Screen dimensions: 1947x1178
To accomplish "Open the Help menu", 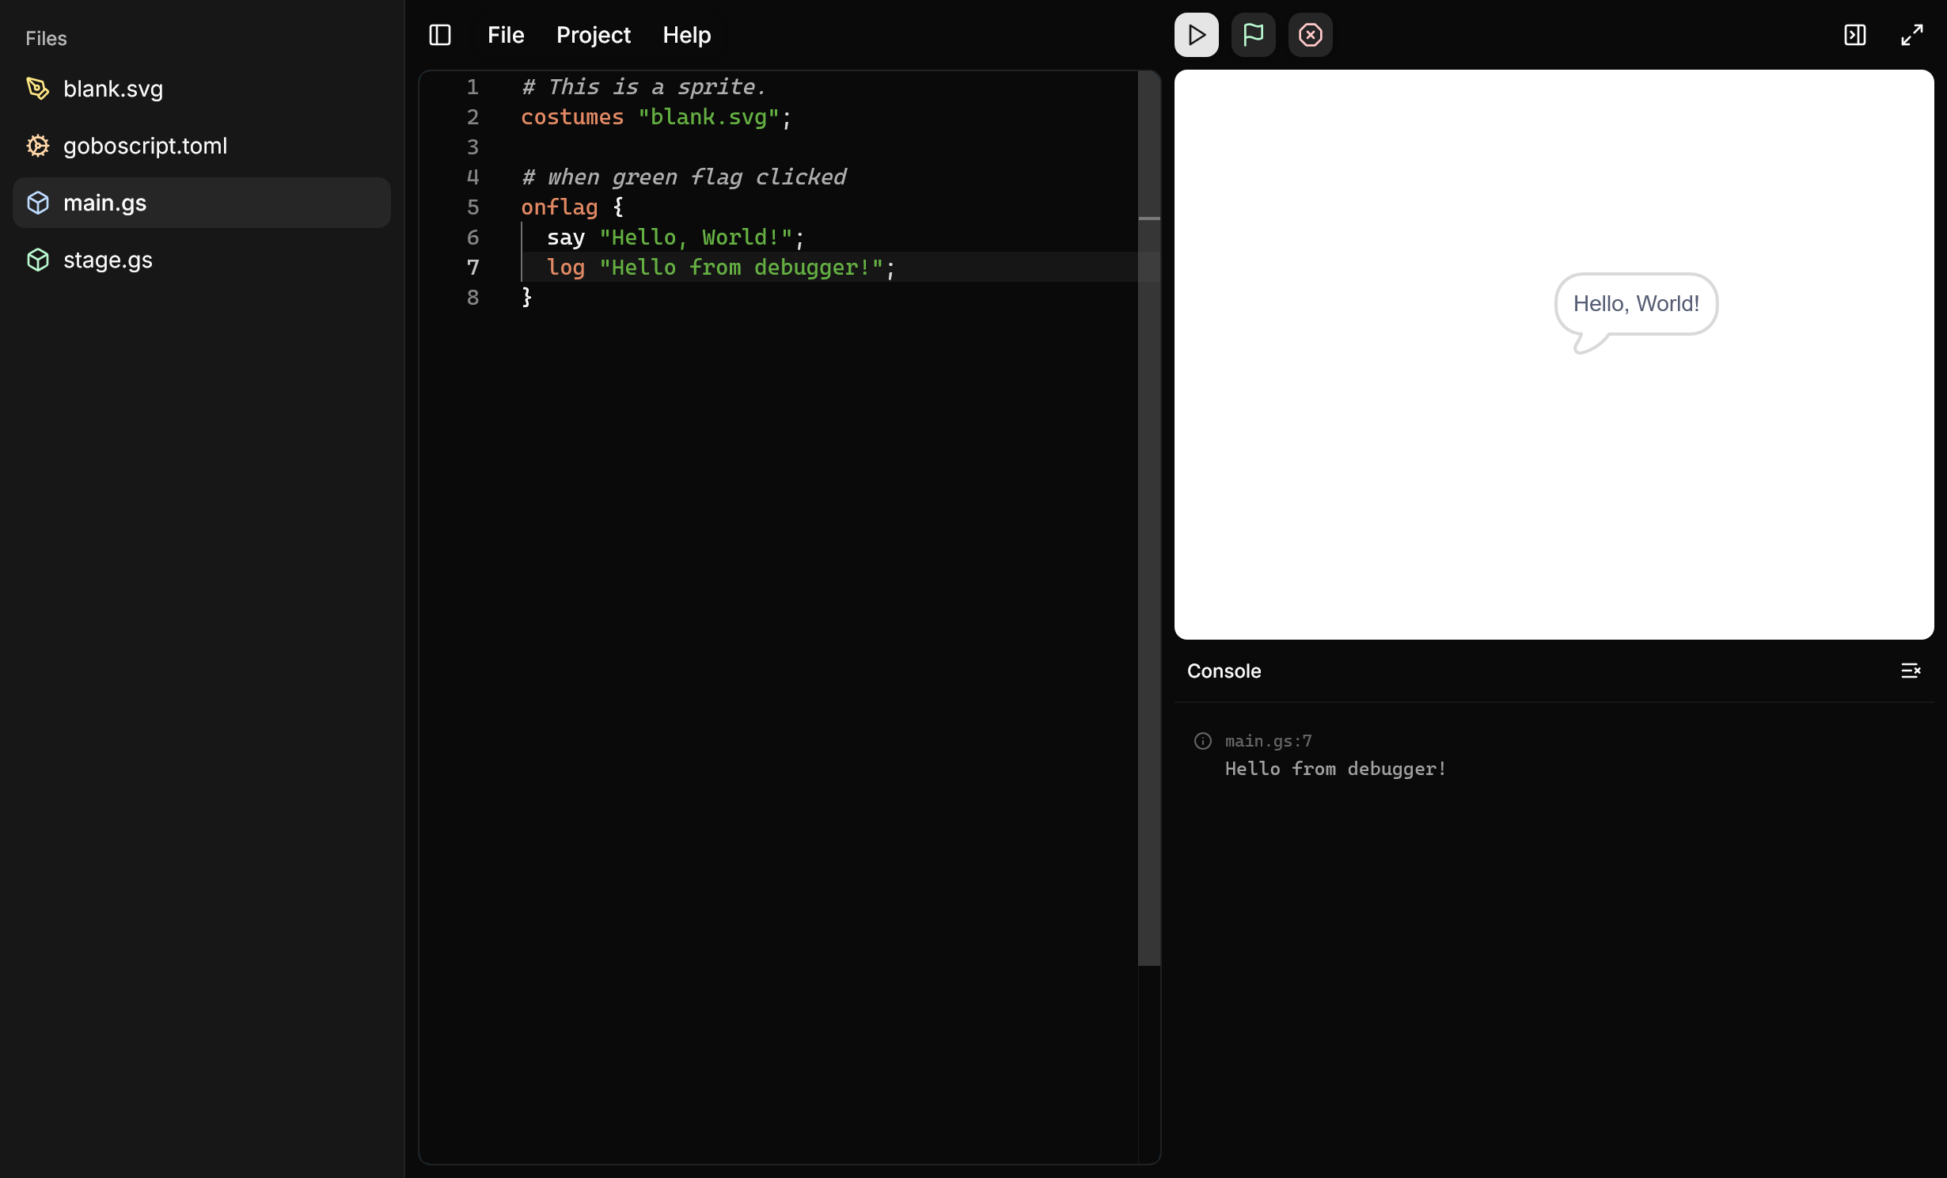I will (686, 35).
